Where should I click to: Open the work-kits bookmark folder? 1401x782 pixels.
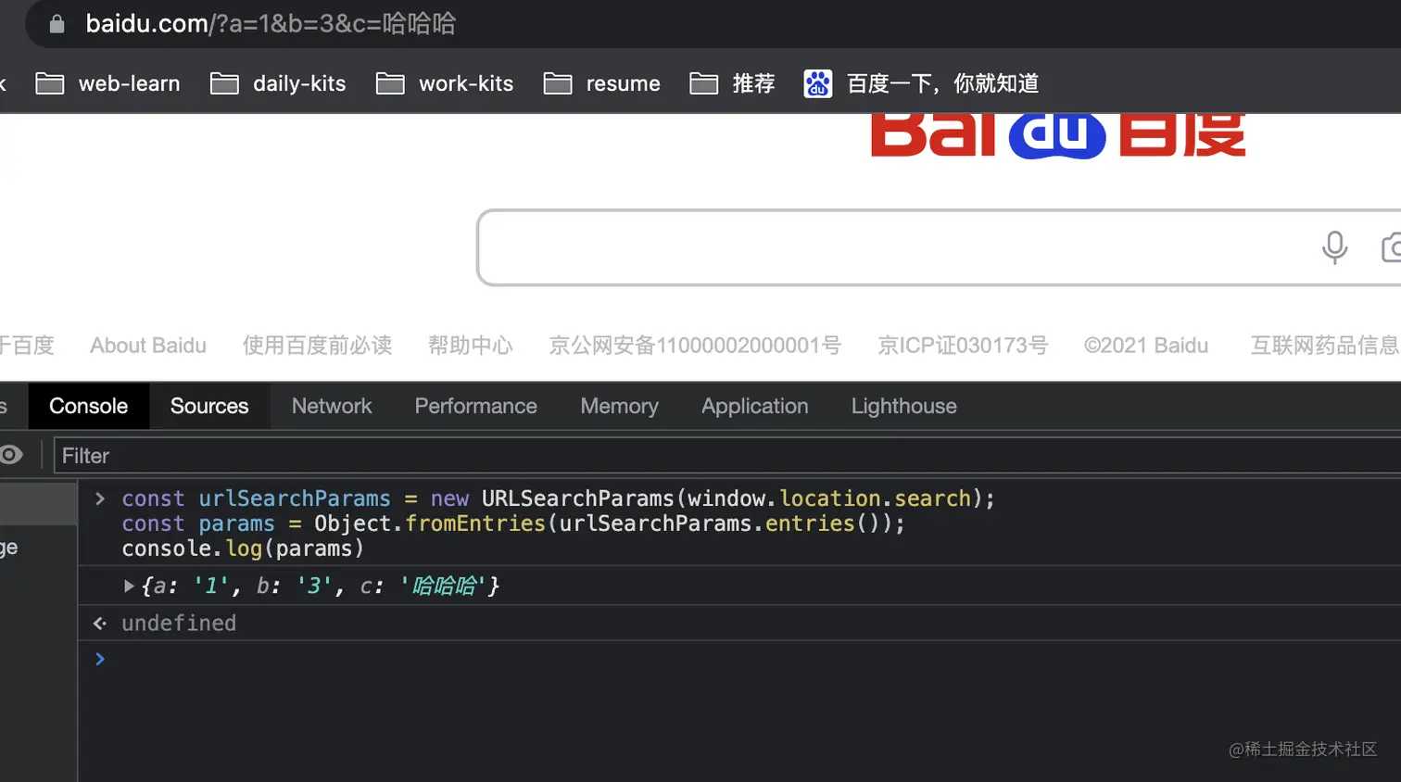(445, 83)
